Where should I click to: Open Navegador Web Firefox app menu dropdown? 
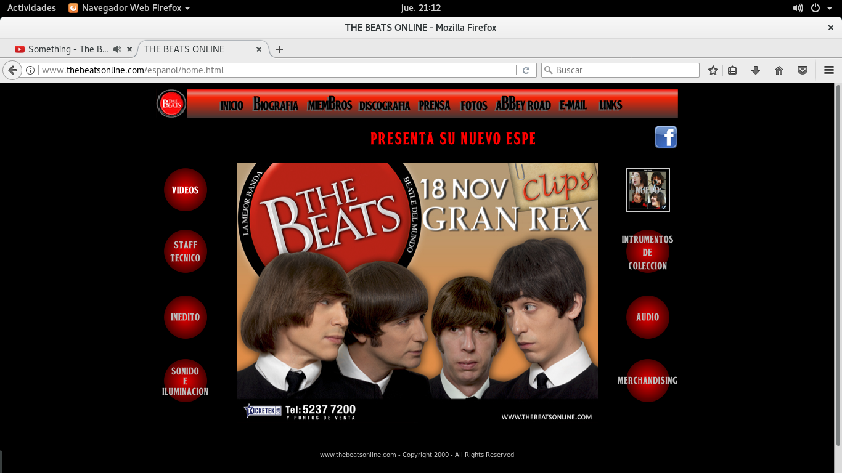129,8
